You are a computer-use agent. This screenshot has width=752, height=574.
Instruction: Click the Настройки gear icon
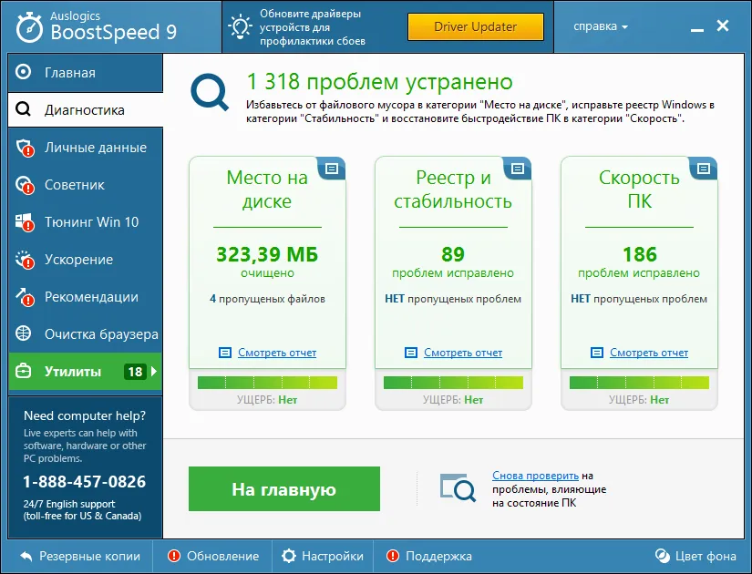click(x=289, y=556)
